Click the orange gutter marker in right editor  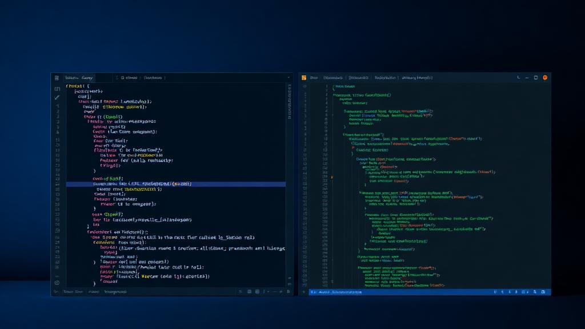click(x=332, y=177)
